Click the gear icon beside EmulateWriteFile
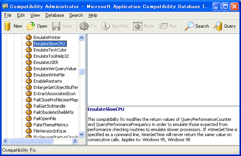 click(x=29, y=75)
